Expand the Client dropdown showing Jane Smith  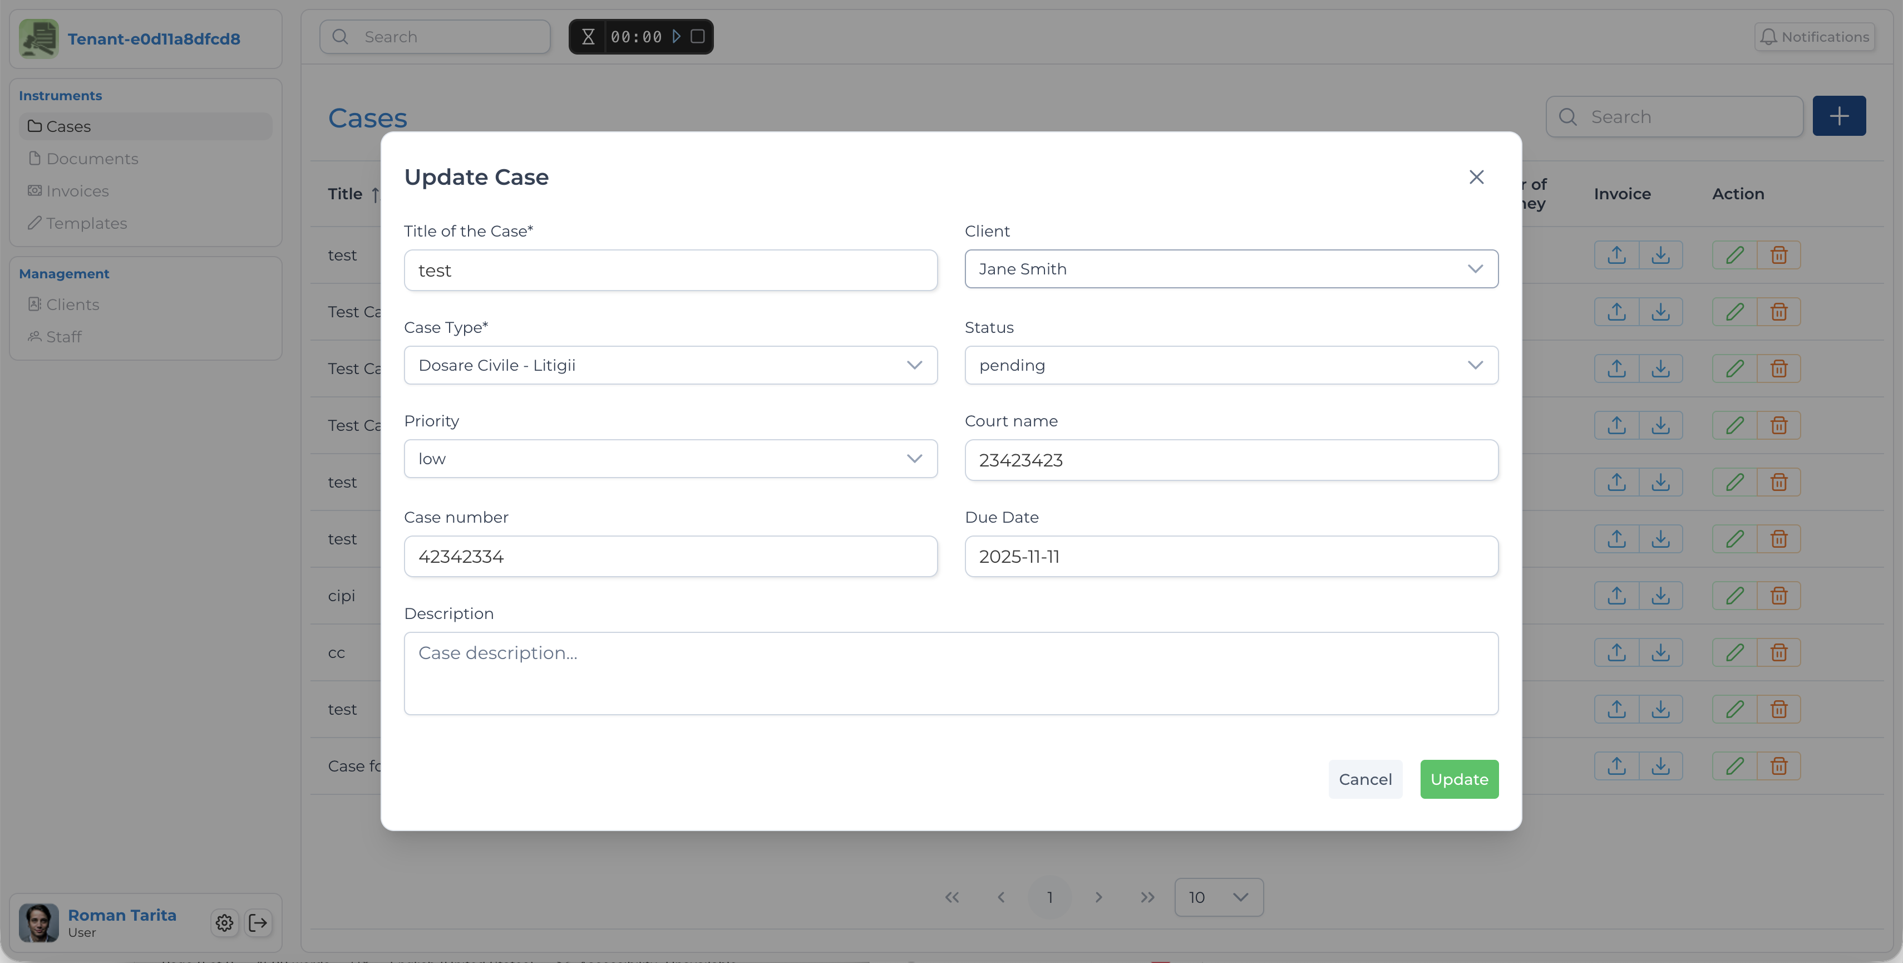1231,269
